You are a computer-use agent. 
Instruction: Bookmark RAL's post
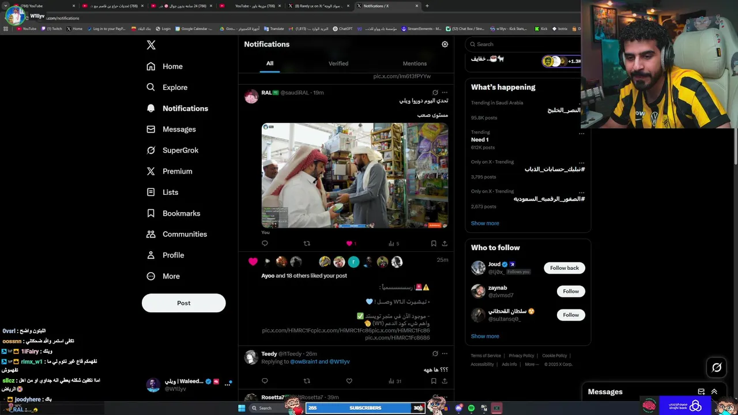click(x=434, y=243)
